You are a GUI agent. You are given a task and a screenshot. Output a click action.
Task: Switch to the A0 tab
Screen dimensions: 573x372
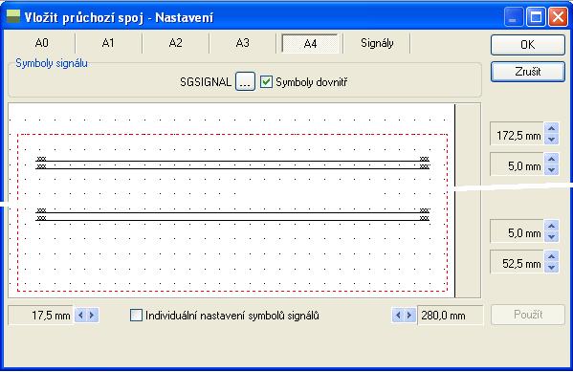[41, 43]
